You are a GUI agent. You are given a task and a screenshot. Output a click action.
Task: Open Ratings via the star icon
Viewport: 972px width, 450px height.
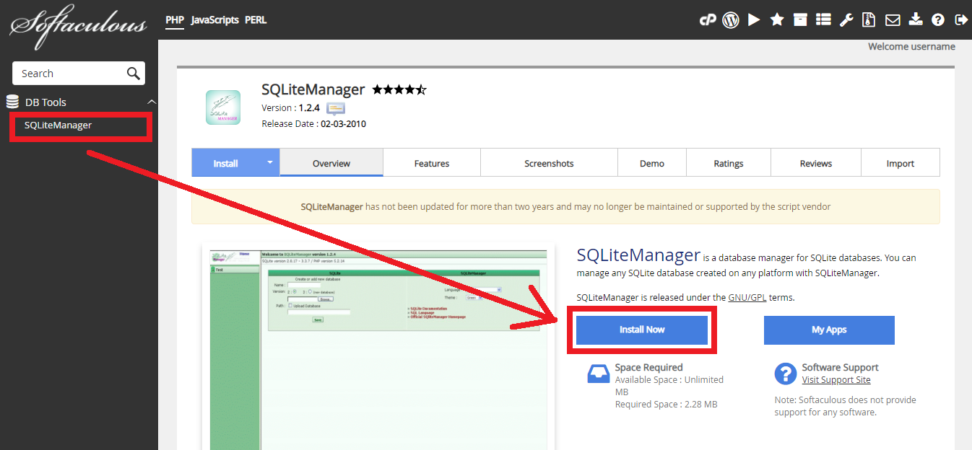776,19
